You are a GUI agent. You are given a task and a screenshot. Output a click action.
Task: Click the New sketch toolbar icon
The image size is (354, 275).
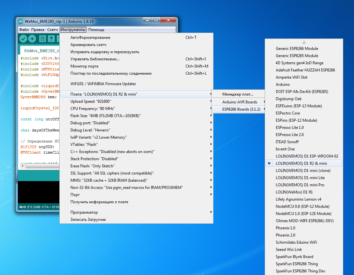coord(42,39)
